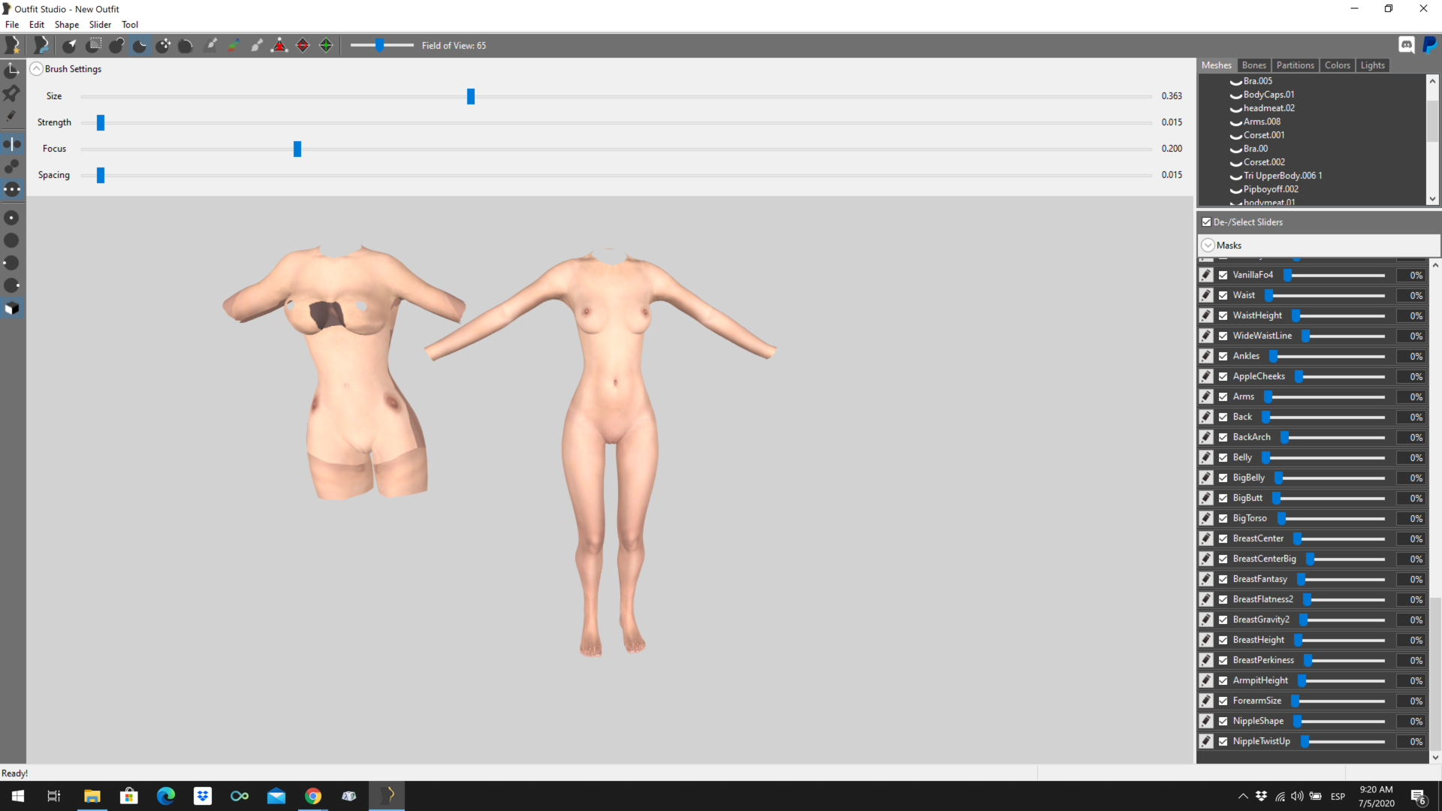Click the sliders list scroll down arrow
Viewport: 1442px width, 811px height.
(1435, 758)
